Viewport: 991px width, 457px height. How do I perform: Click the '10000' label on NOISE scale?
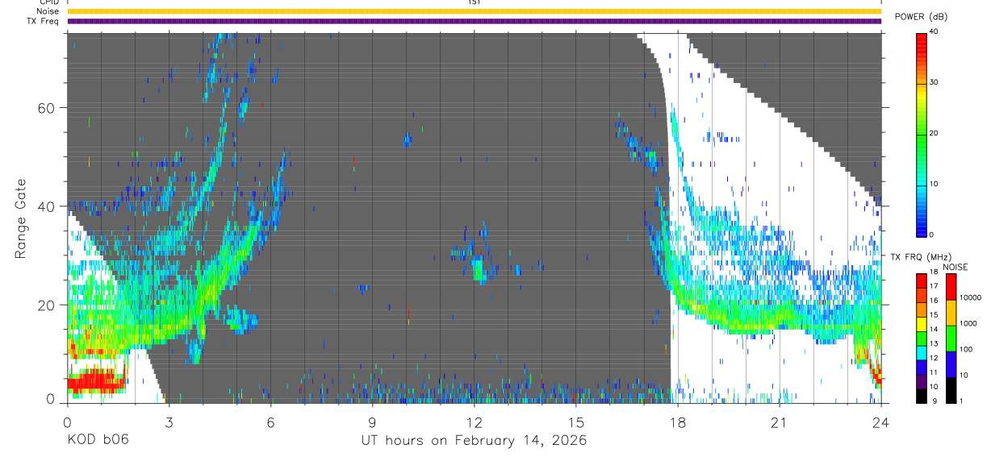pos(969,299)
